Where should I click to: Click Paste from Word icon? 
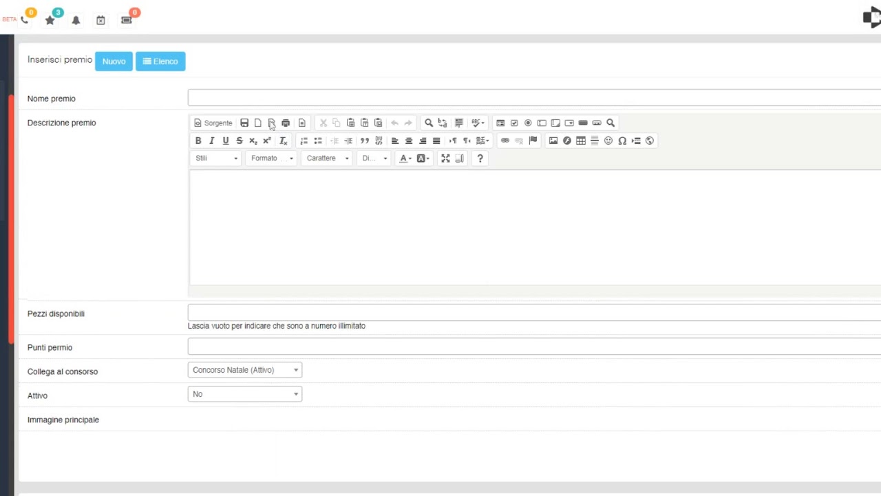point(378,123)
